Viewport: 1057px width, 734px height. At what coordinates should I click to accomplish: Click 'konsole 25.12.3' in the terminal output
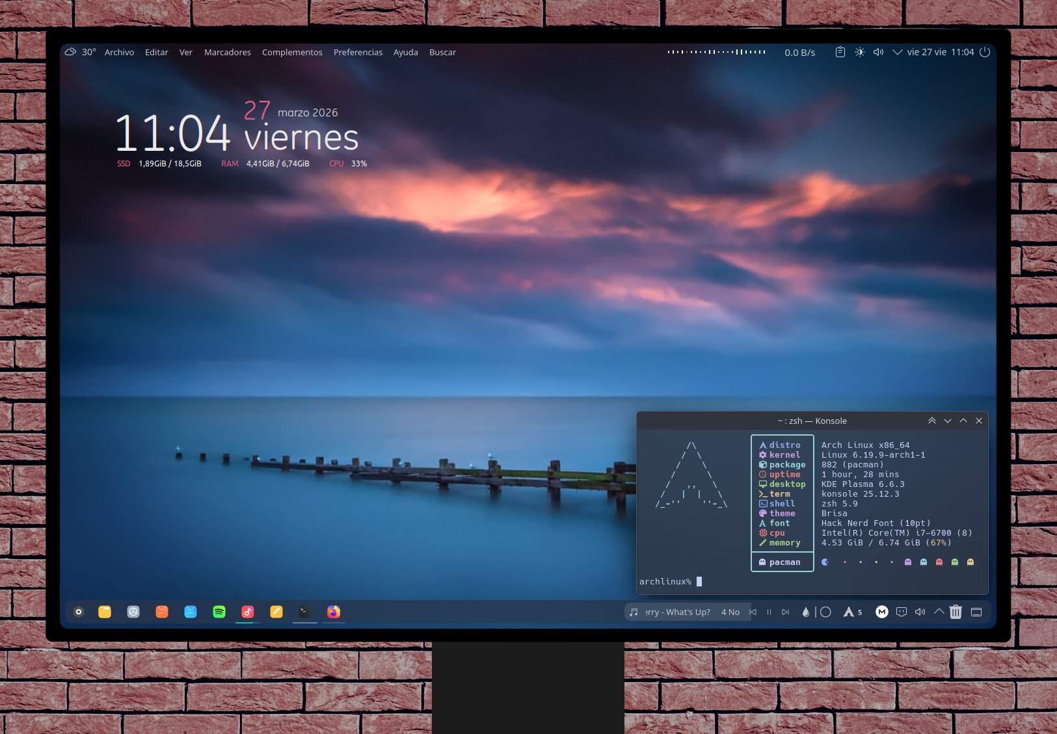860,494
